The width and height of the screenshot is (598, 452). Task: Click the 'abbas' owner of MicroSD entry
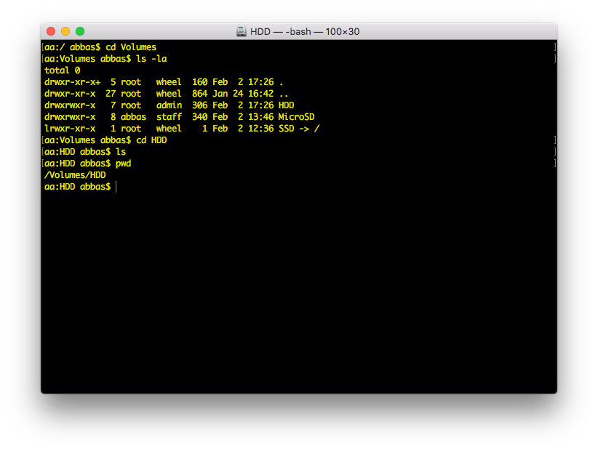(133, 116)
